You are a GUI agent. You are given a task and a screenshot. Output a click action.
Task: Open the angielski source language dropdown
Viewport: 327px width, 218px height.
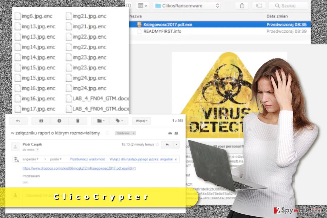point(31,159)
